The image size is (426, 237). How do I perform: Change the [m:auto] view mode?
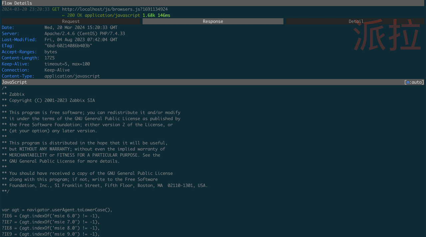(414, 82)
